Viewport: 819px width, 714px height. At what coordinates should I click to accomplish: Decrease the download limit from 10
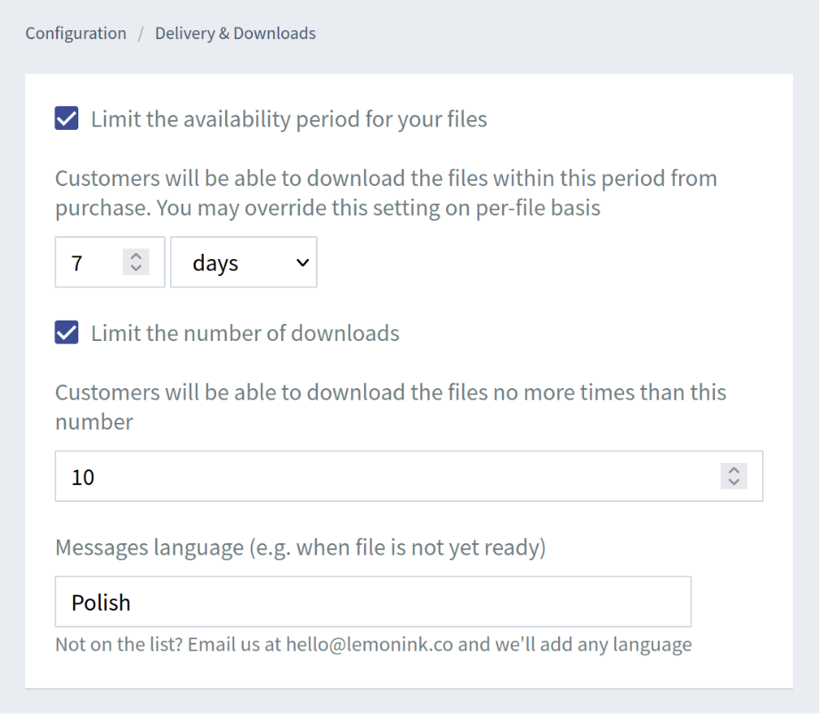(x=733, y=482)
